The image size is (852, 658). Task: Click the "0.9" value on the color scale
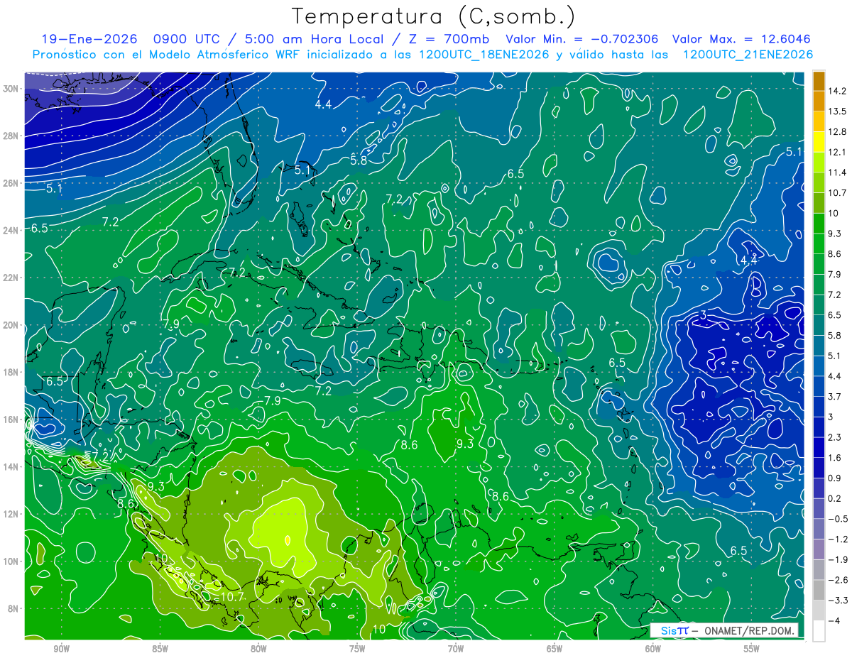point(835,478)
